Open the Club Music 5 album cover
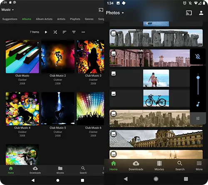The image size is (208, 185). tap(58, 109)
